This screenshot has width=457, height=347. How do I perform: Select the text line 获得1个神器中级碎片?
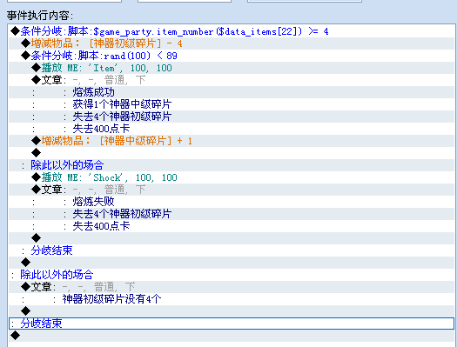coord(232,104)
